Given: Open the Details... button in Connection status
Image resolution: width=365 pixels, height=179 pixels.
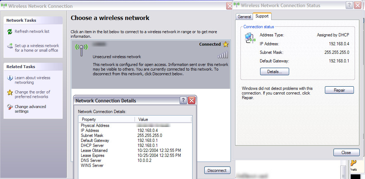Looking at the screenshot, I should 274,72.
